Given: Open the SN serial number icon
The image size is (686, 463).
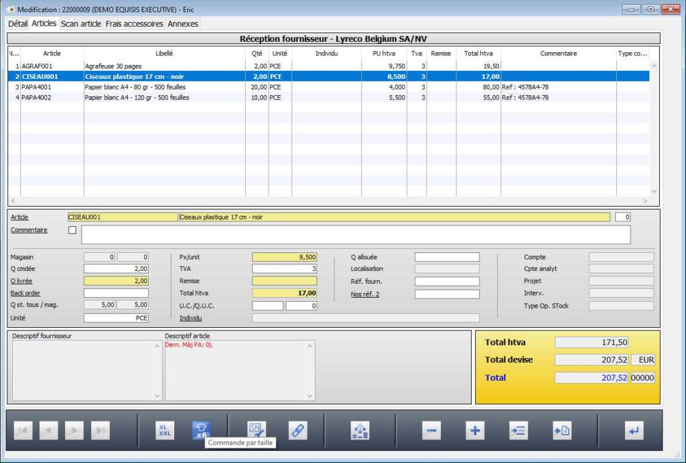Looking at the screenshot, I should click(256, 431).
